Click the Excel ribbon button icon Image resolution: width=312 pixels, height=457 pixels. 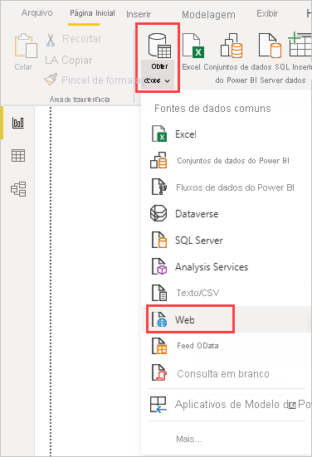click(193, 46)
